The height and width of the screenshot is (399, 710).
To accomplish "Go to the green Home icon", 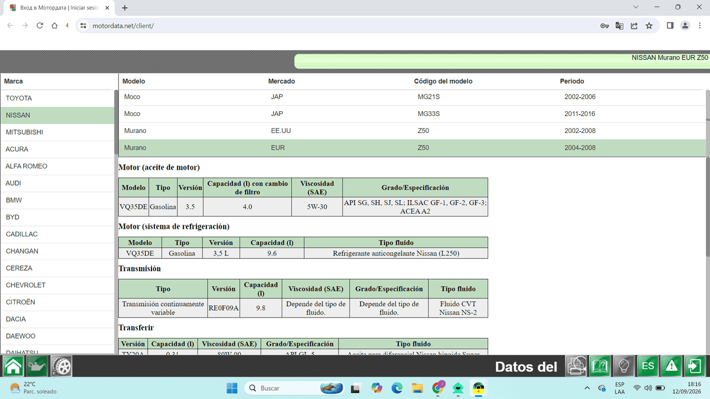I will [x=13, y=366].
